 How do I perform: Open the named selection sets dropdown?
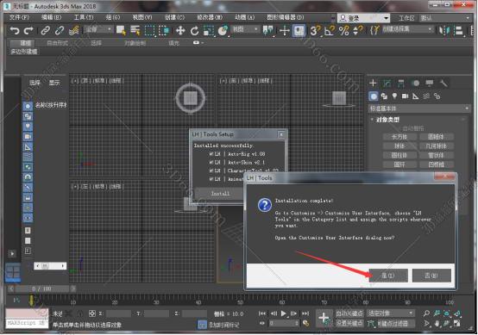tap(407, 29)
